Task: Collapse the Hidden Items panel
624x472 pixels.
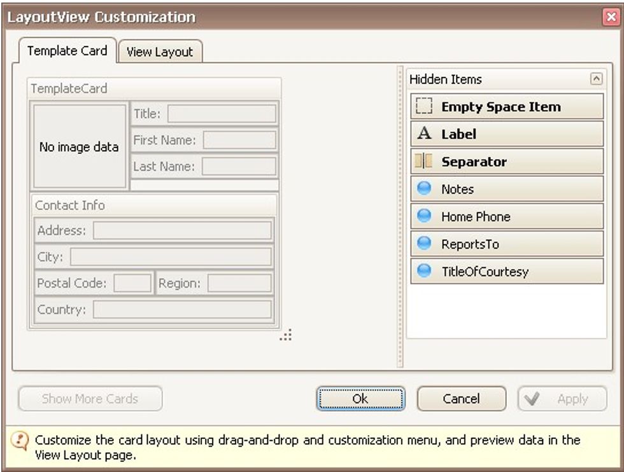Action: coord(596,79)
